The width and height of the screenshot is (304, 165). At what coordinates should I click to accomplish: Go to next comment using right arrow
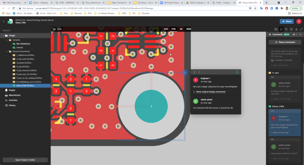tap(199, 72)
